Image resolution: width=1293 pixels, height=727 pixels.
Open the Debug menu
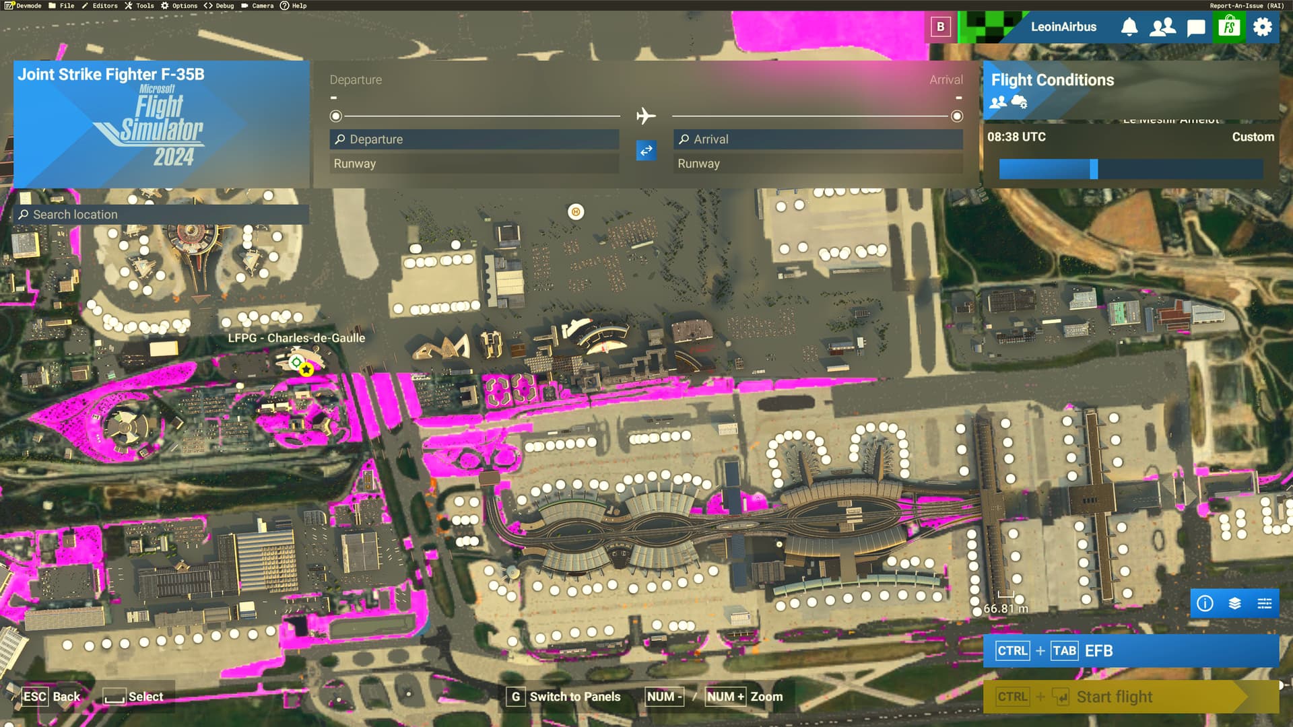click(219, 5)
